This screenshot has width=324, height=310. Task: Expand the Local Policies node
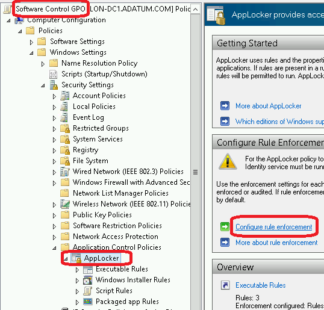tap(54, 107)
